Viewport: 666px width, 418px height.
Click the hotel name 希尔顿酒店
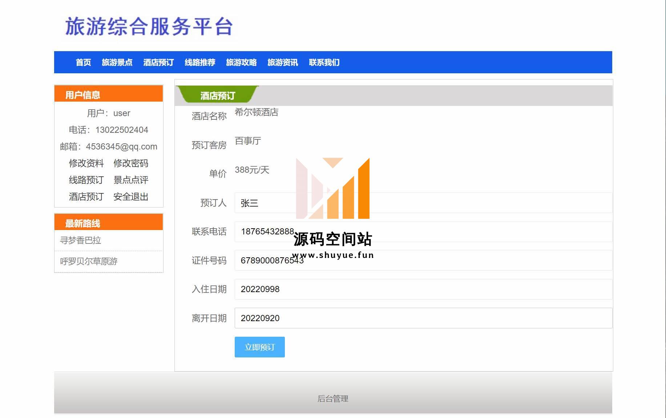(257, 112)
